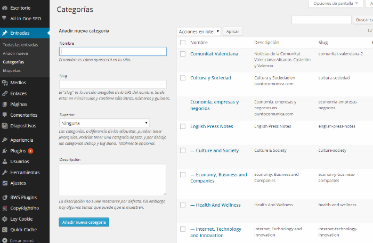
Task: Go to Todas las entradas submenu
Action: [x=20, y=45]
